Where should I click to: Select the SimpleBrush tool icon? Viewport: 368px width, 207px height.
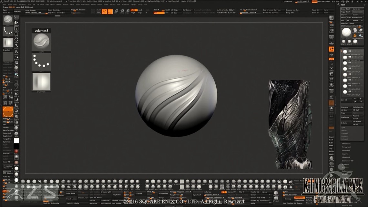click(x=355, y=36)
